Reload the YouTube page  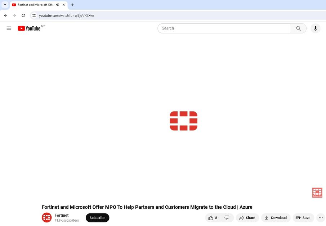point(23,15)
